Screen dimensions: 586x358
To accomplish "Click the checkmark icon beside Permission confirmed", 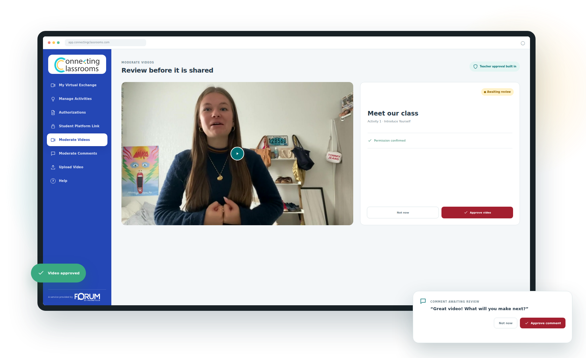I will [370, 141].
